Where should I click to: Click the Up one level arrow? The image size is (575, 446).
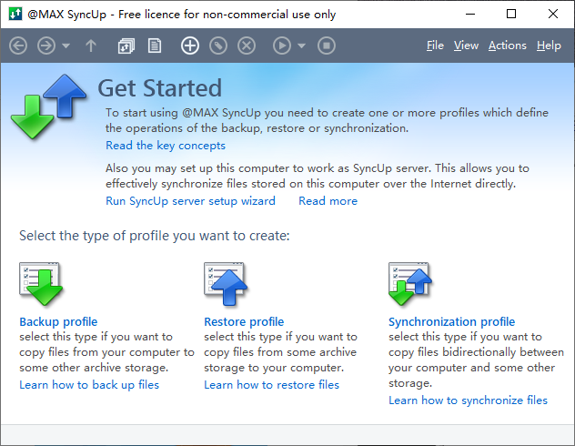pyautogui.click(x=91, y=46)
